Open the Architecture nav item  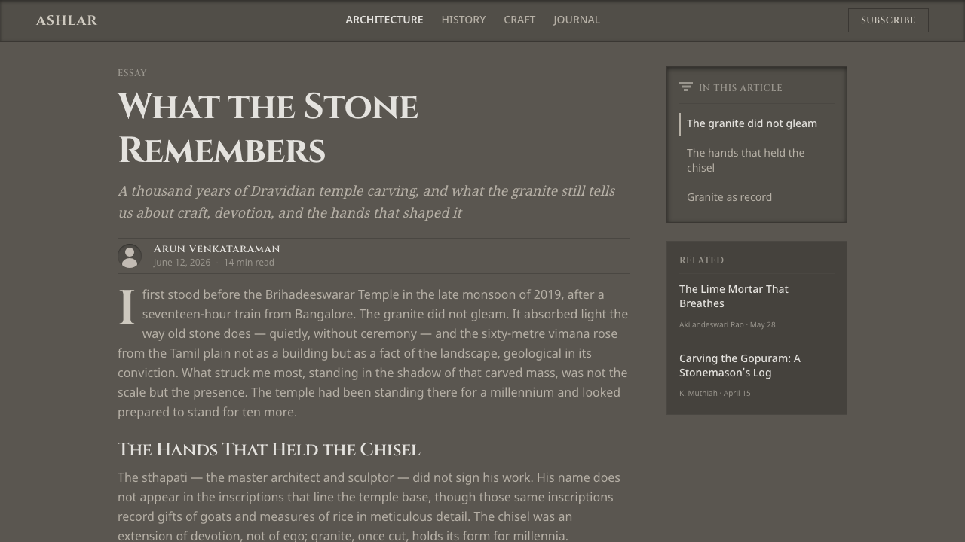tap(384, 20)
